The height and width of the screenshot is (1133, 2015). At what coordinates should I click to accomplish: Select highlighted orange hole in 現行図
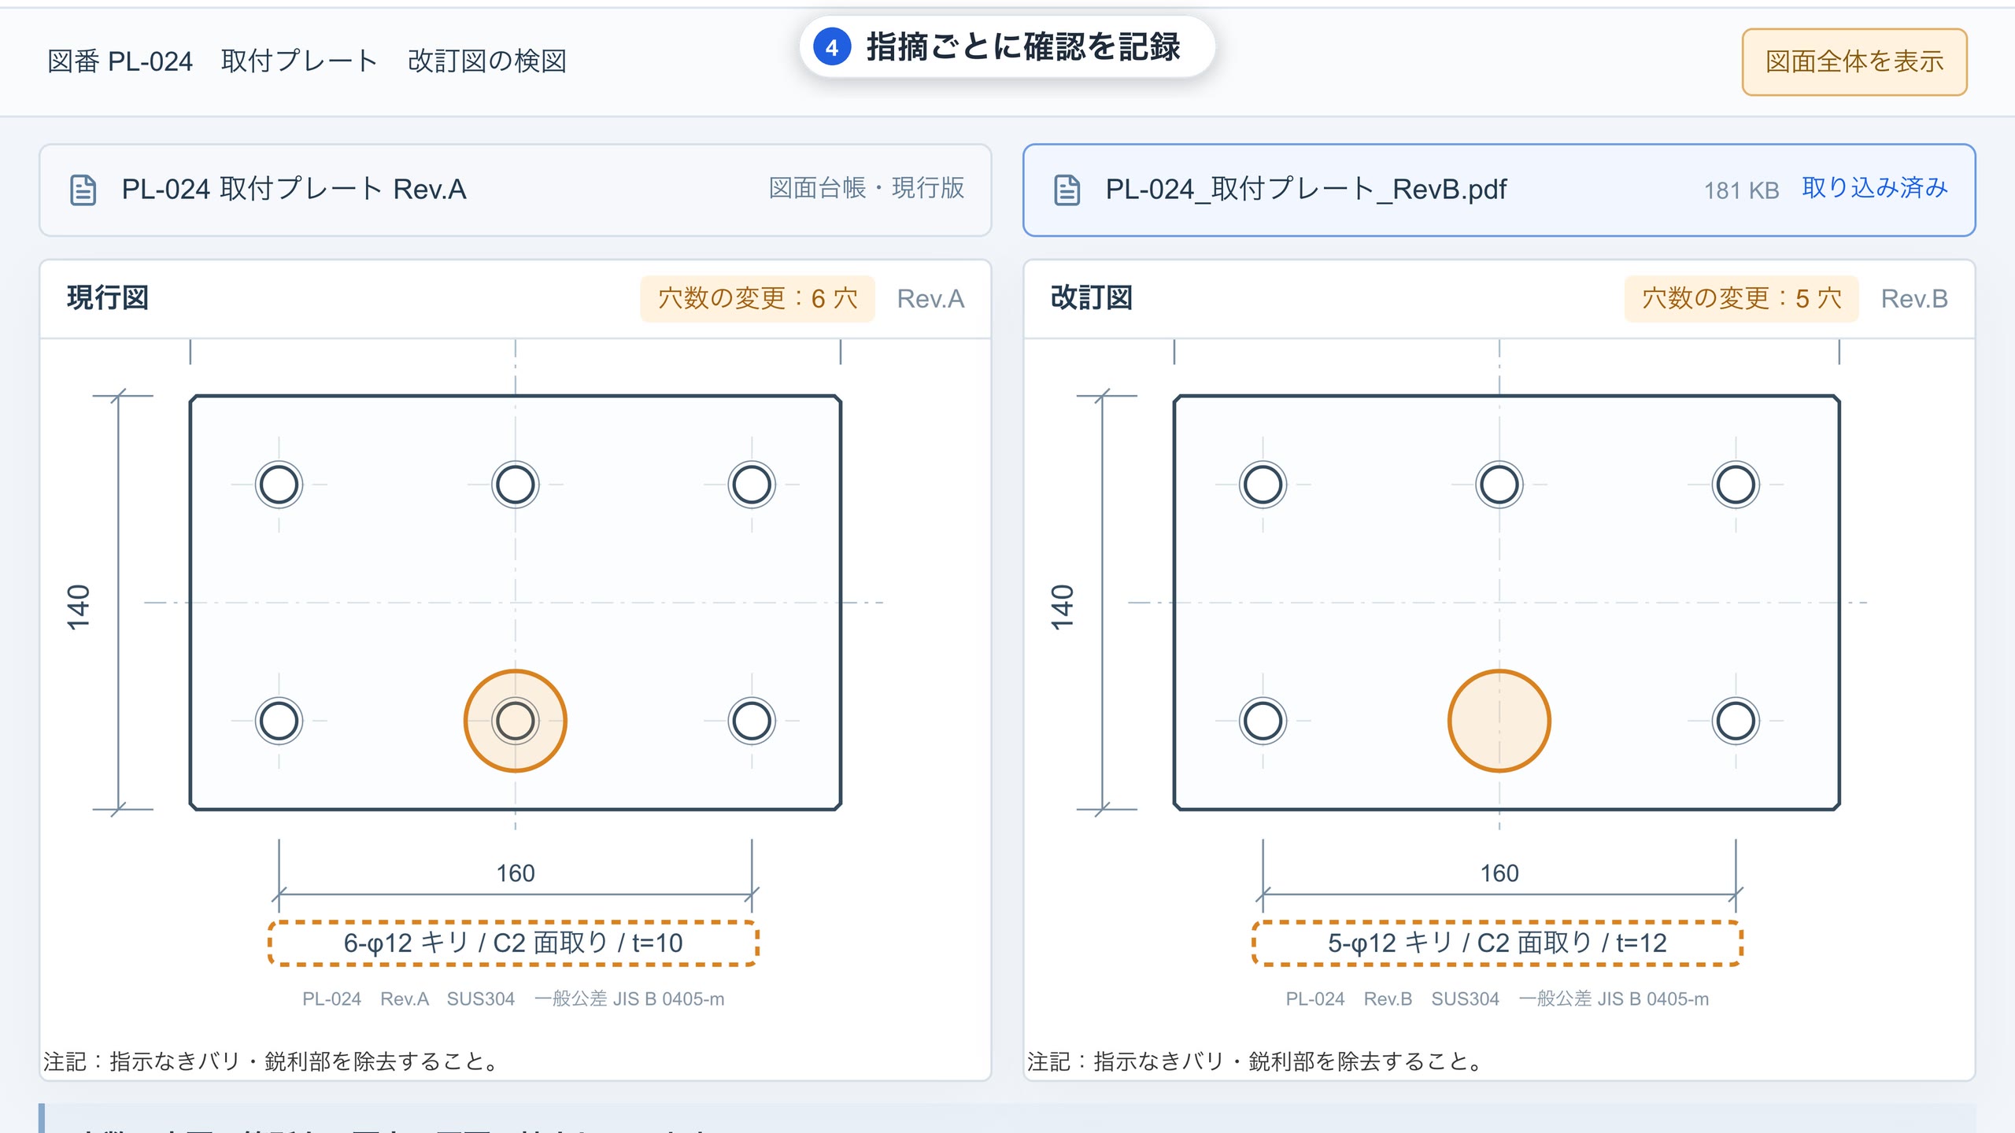click(516, 721)
